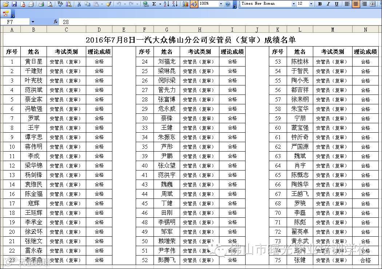Viewport: 382px width, 269px height.
Task: Select column D header
Action: [x=99, y=30]
